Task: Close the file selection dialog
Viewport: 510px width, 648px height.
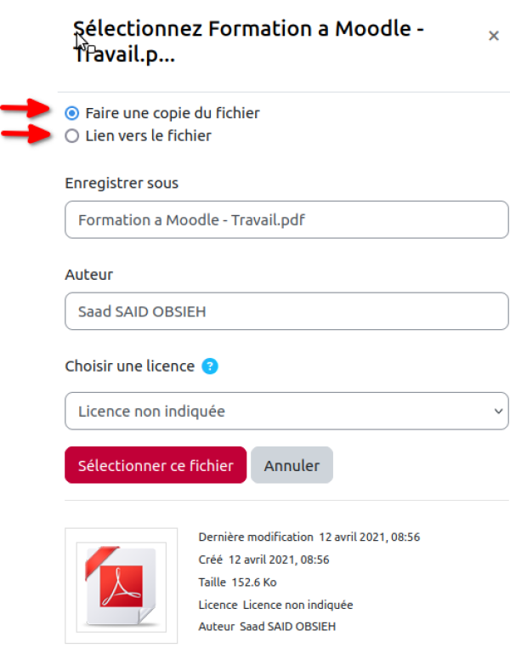Action: click(494, 36)
